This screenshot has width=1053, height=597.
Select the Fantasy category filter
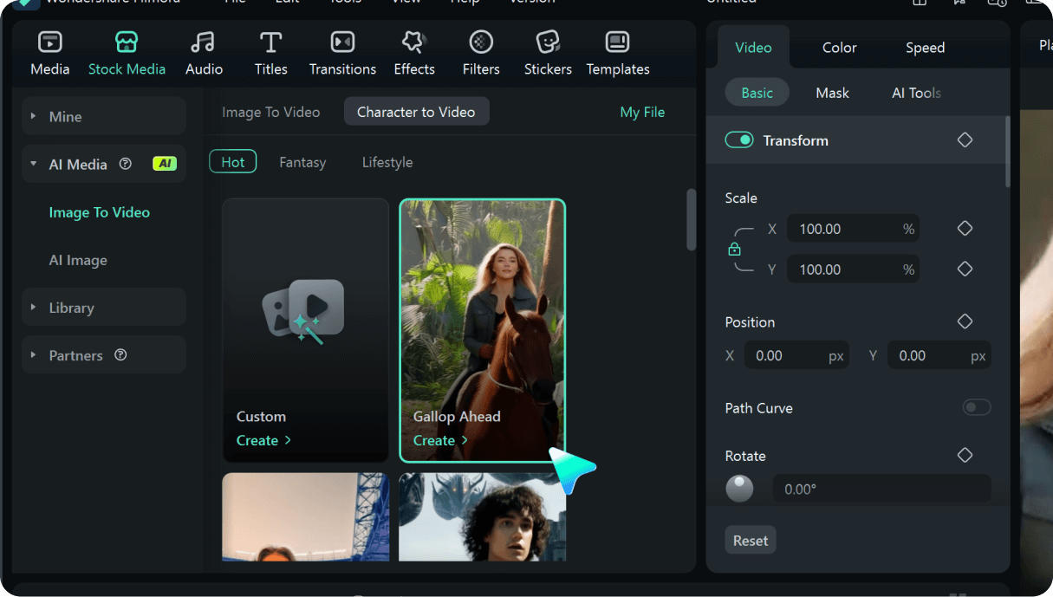[x=302, y=162]
